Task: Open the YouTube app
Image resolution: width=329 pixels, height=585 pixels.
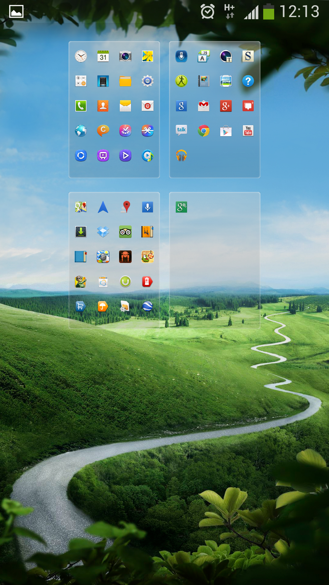Action: coord(248,131)
